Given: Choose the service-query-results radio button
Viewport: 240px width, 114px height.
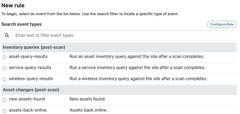Looking at the screenshot, I should tap(4, 68).
